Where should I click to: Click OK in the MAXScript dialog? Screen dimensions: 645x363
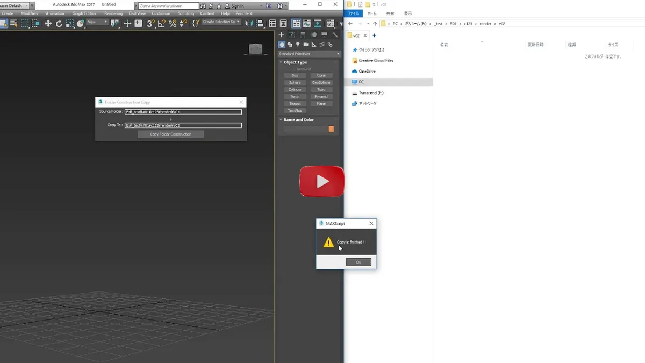pos(359,262)
